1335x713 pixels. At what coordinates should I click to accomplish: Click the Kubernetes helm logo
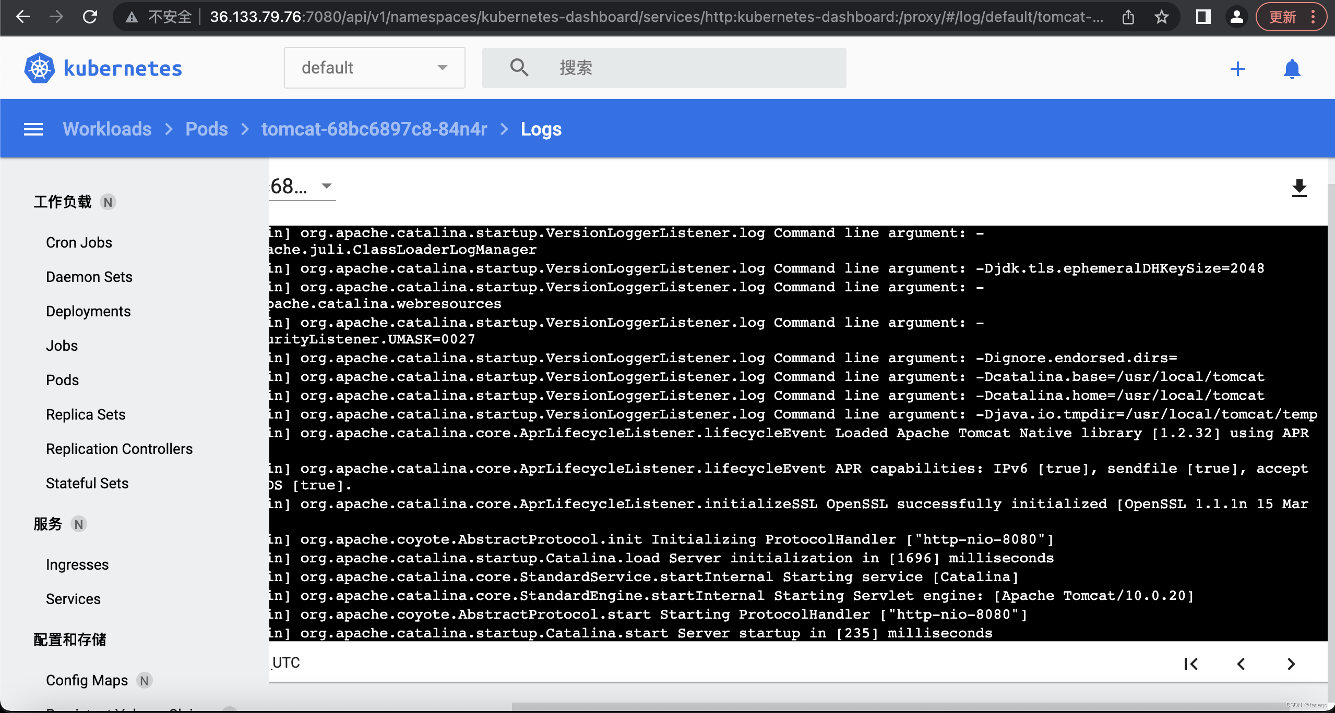tap(39, 68)
